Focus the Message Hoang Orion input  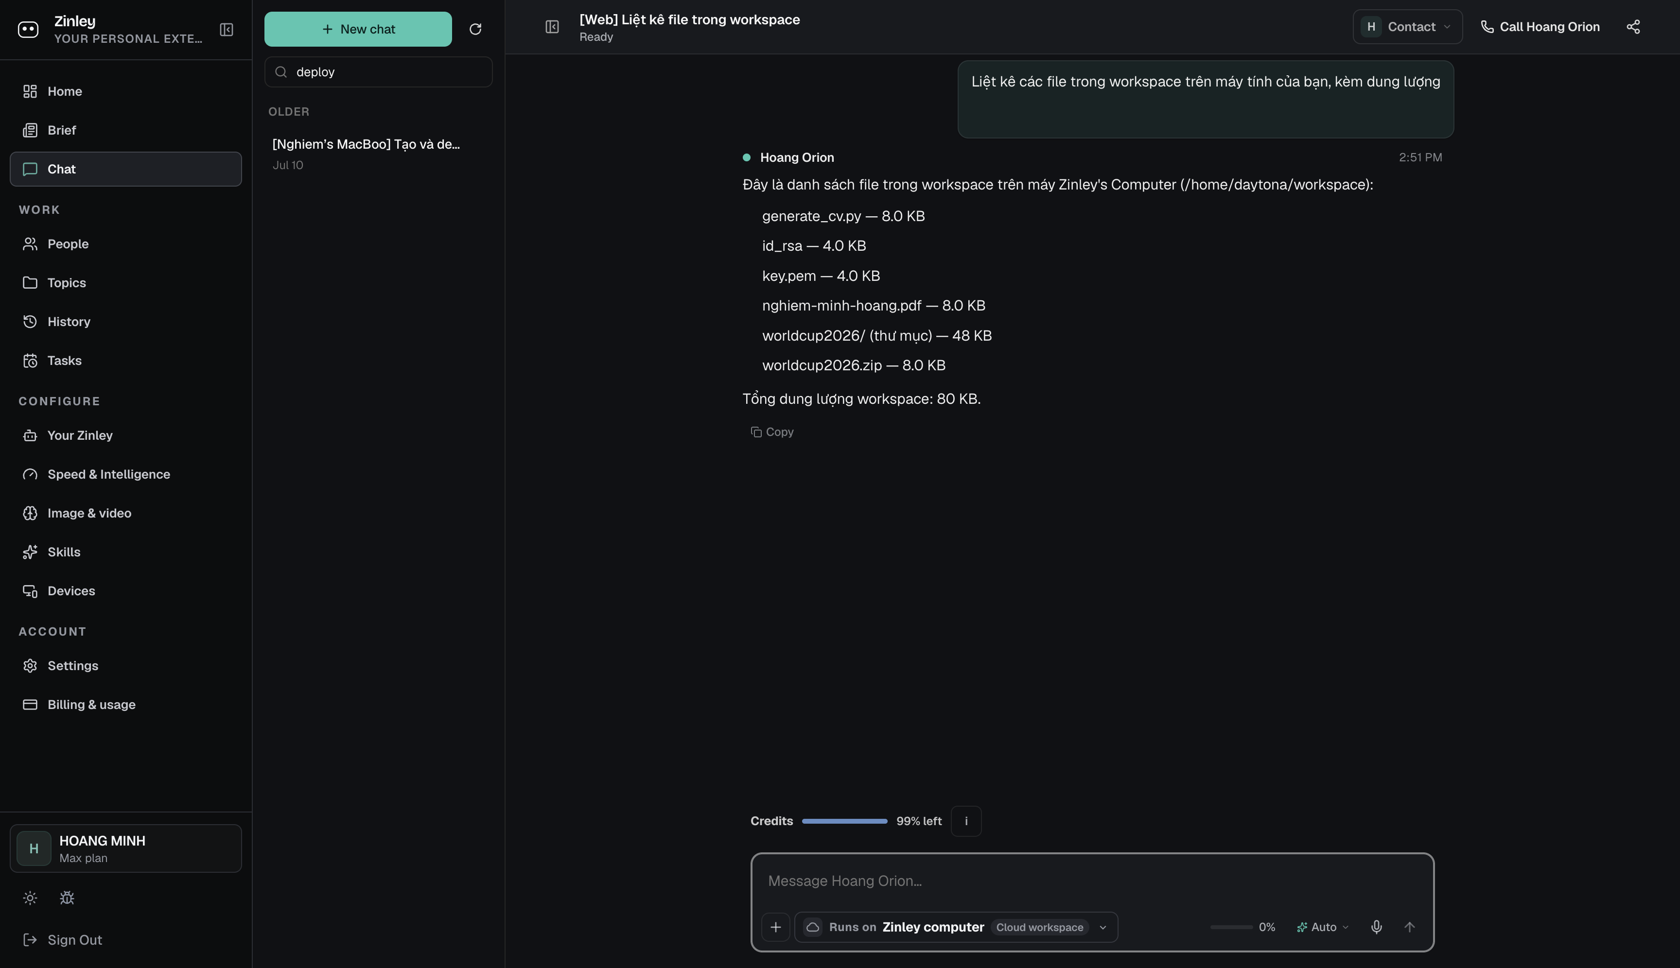1092,881
